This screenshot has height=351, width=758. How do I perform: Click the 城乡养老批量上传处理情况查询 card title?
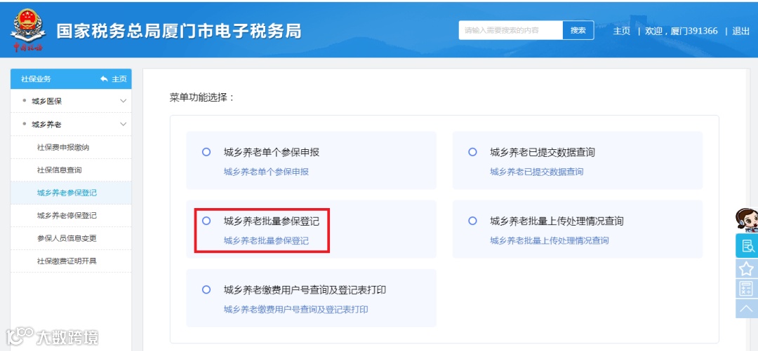pyautogui.click(x=557, y=221)
